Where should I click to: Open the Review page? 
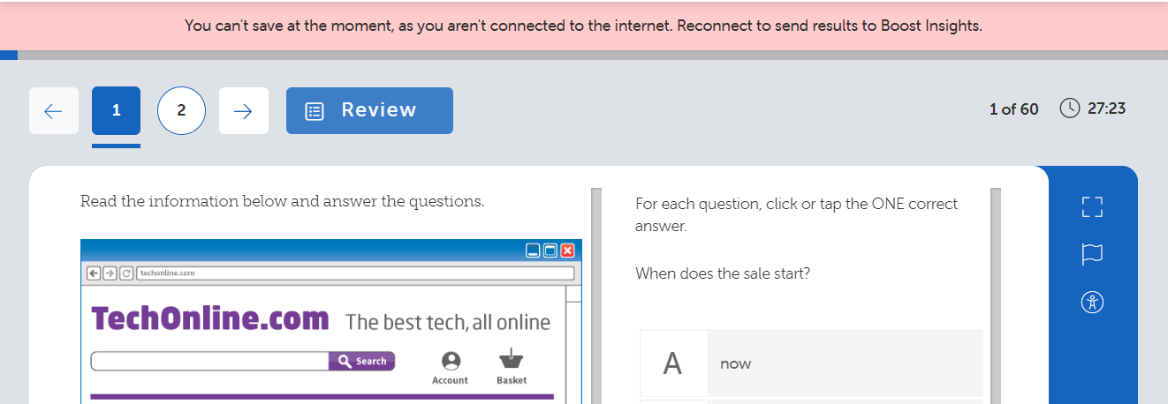pyautogui.click(x=369, y=110)
